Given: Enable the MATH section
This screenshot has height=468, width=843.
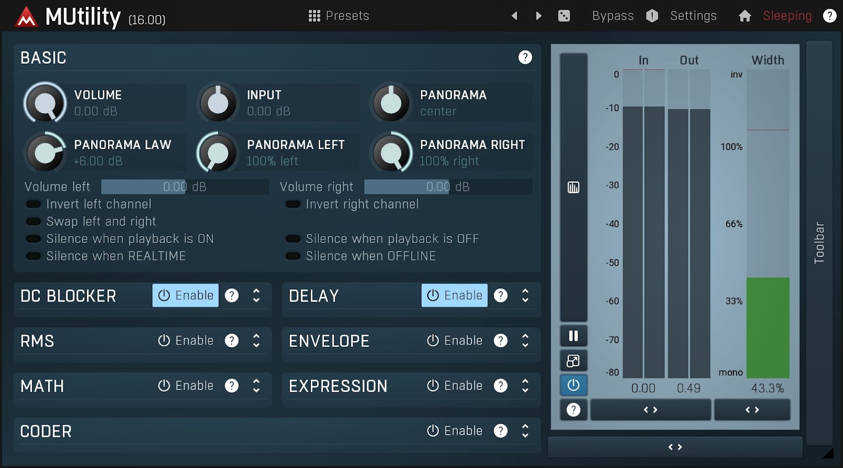Looking at the screenshot, I should pos(185,386).
